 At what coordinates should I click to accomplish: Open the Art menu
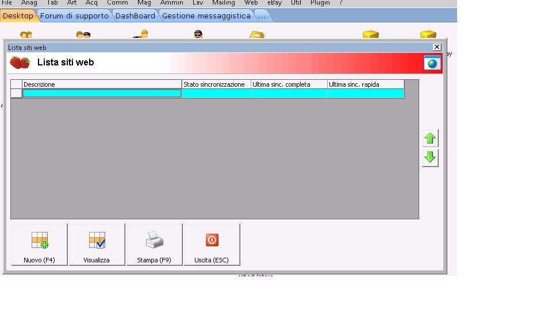pos(72,3)
